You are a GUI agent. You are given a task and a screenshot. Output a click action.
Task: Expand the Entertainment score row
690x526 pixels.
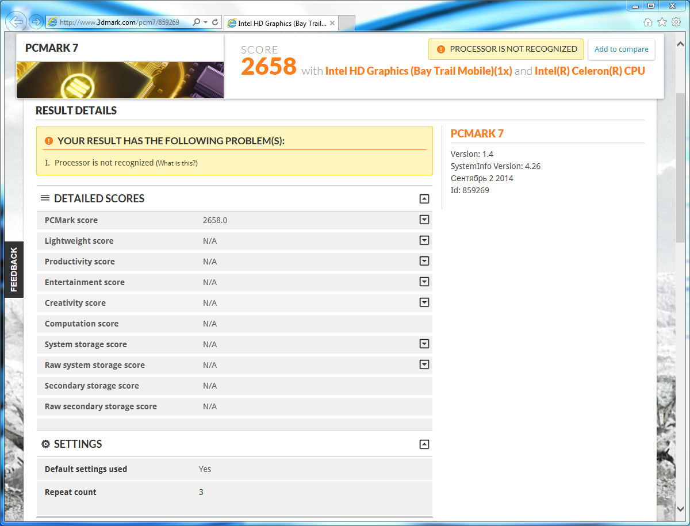[424, 282]
